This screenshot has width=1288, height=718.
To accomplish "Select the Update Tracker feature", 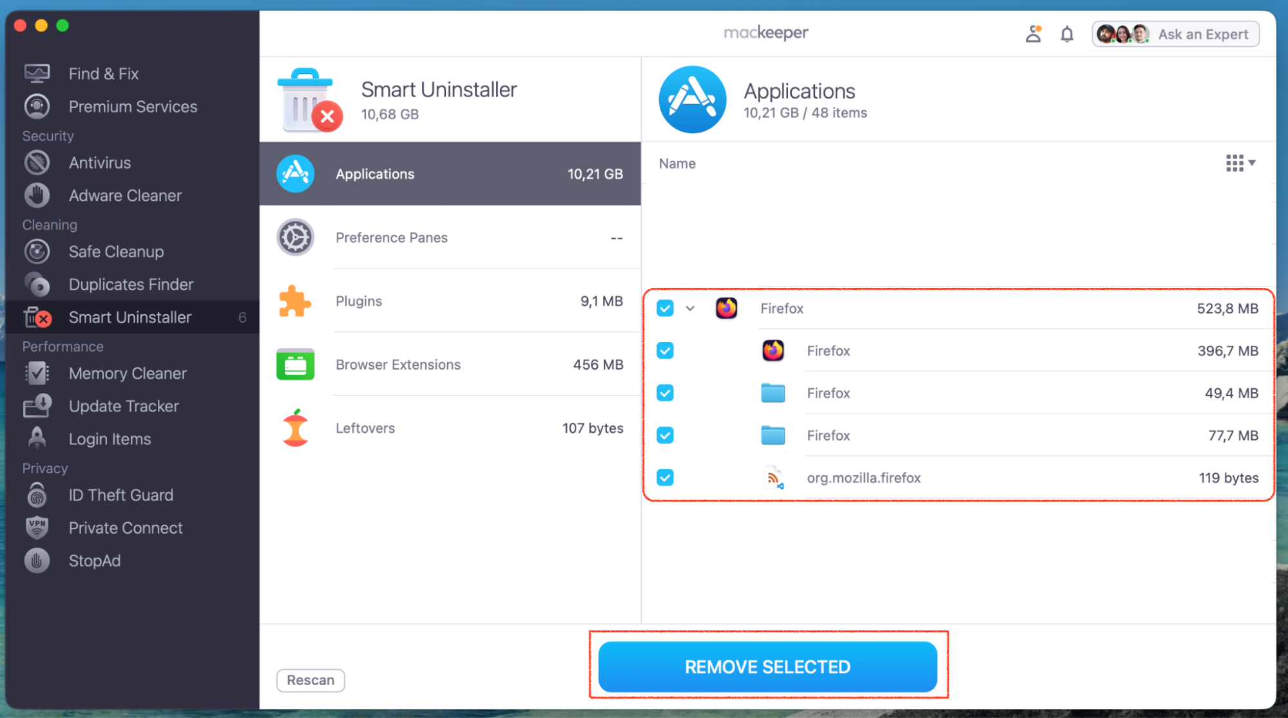I will (124, 406).
